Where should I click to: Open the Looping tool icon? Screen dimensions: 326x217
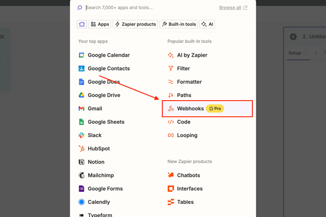(x=171, y=135)
